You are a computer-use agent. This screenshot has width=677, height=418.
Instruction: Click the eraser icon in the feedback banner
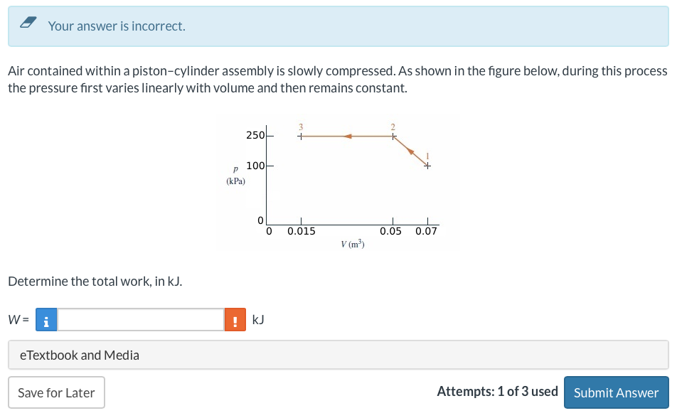click(28, 22)
